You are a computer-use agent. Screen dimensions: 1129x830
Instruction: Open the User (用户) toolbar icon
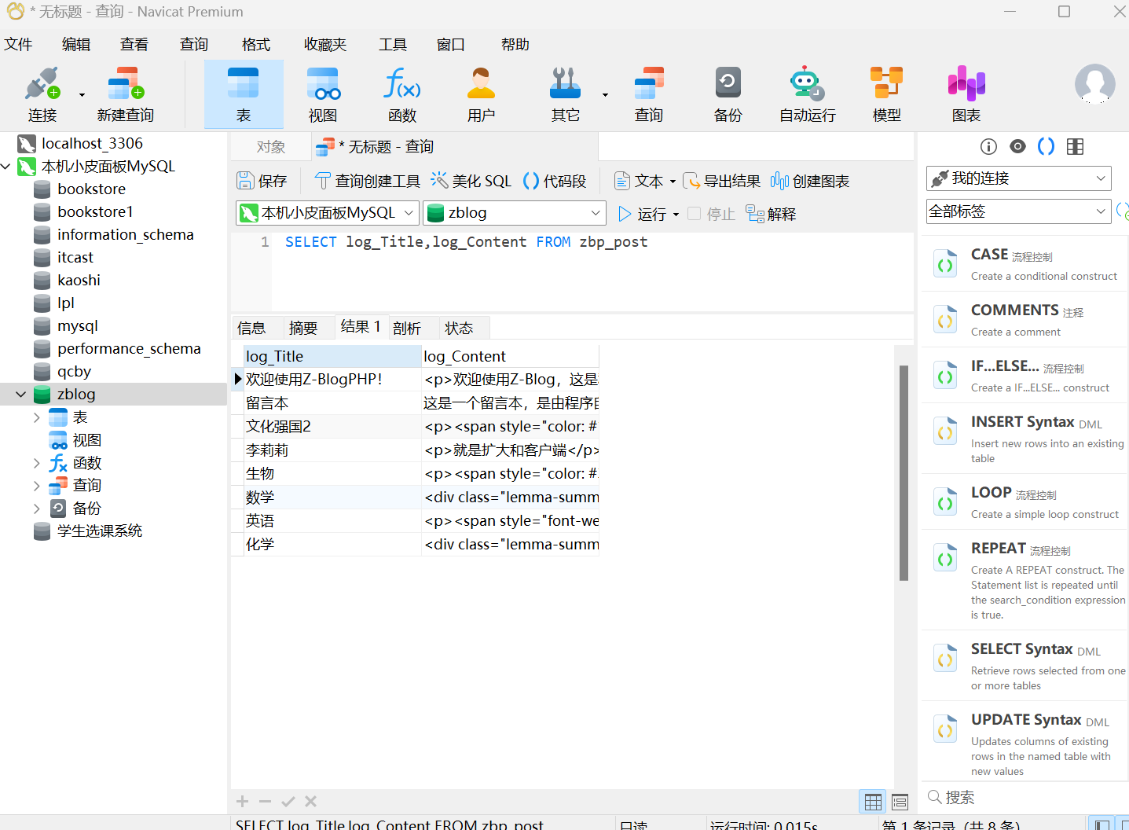tap(482, 94)
